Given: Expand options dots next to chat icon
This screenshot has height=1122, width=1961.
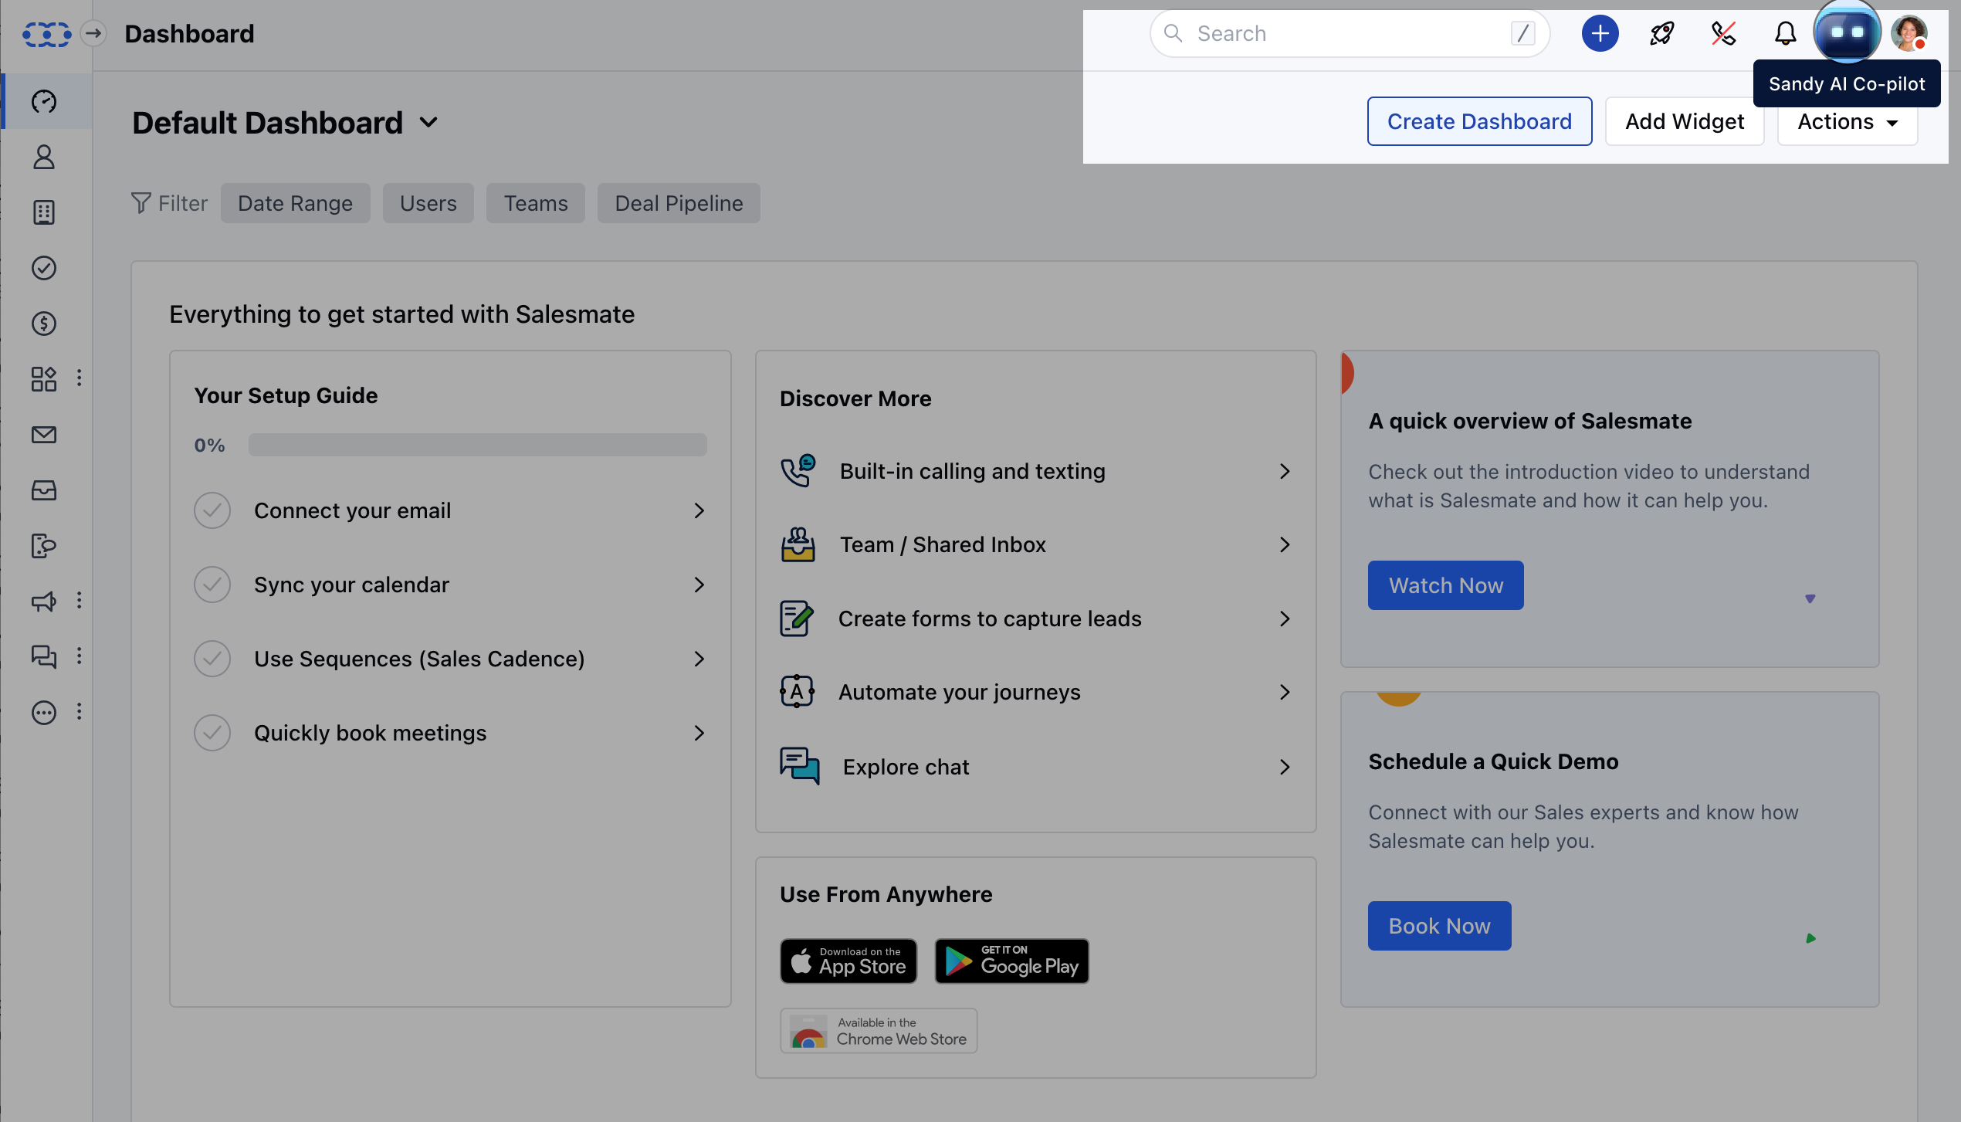Looking at the screenshot, I should point(79,656).
